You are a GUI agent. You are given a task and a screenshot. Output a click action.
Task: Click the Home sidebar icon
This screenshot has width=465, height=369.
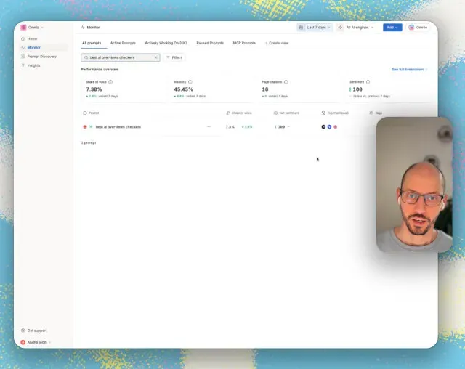23,38
